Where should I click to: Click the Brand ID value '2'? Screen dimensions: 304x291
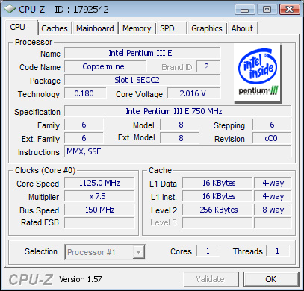tap(208, 66)
